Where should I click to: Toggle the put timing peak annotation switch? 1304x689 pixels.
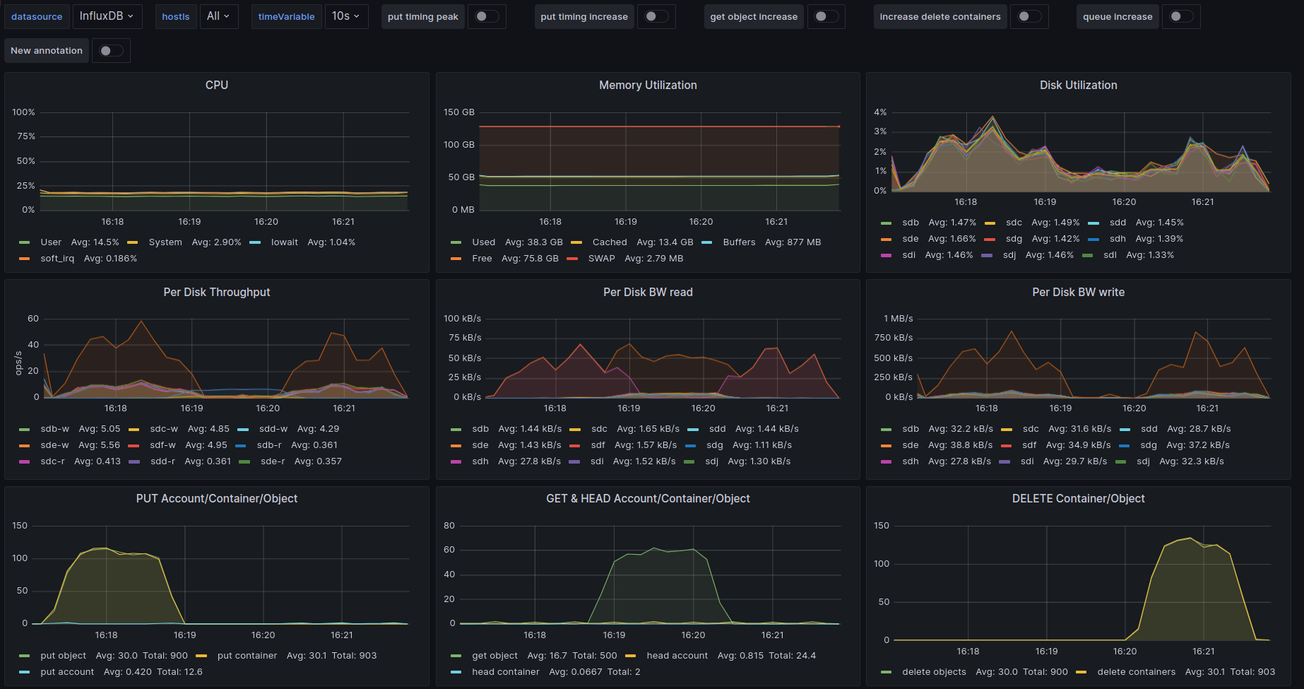click(486, 16)
